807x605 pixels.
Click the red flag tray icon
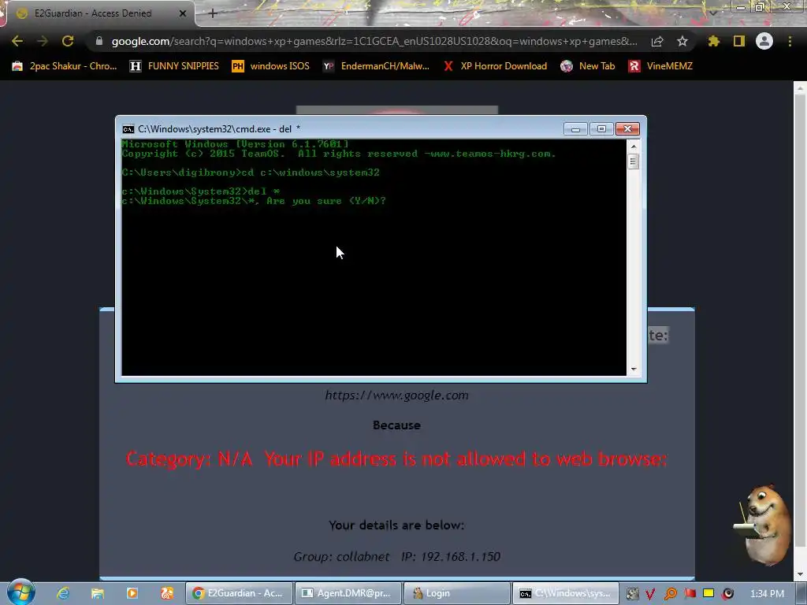(690, 594)
